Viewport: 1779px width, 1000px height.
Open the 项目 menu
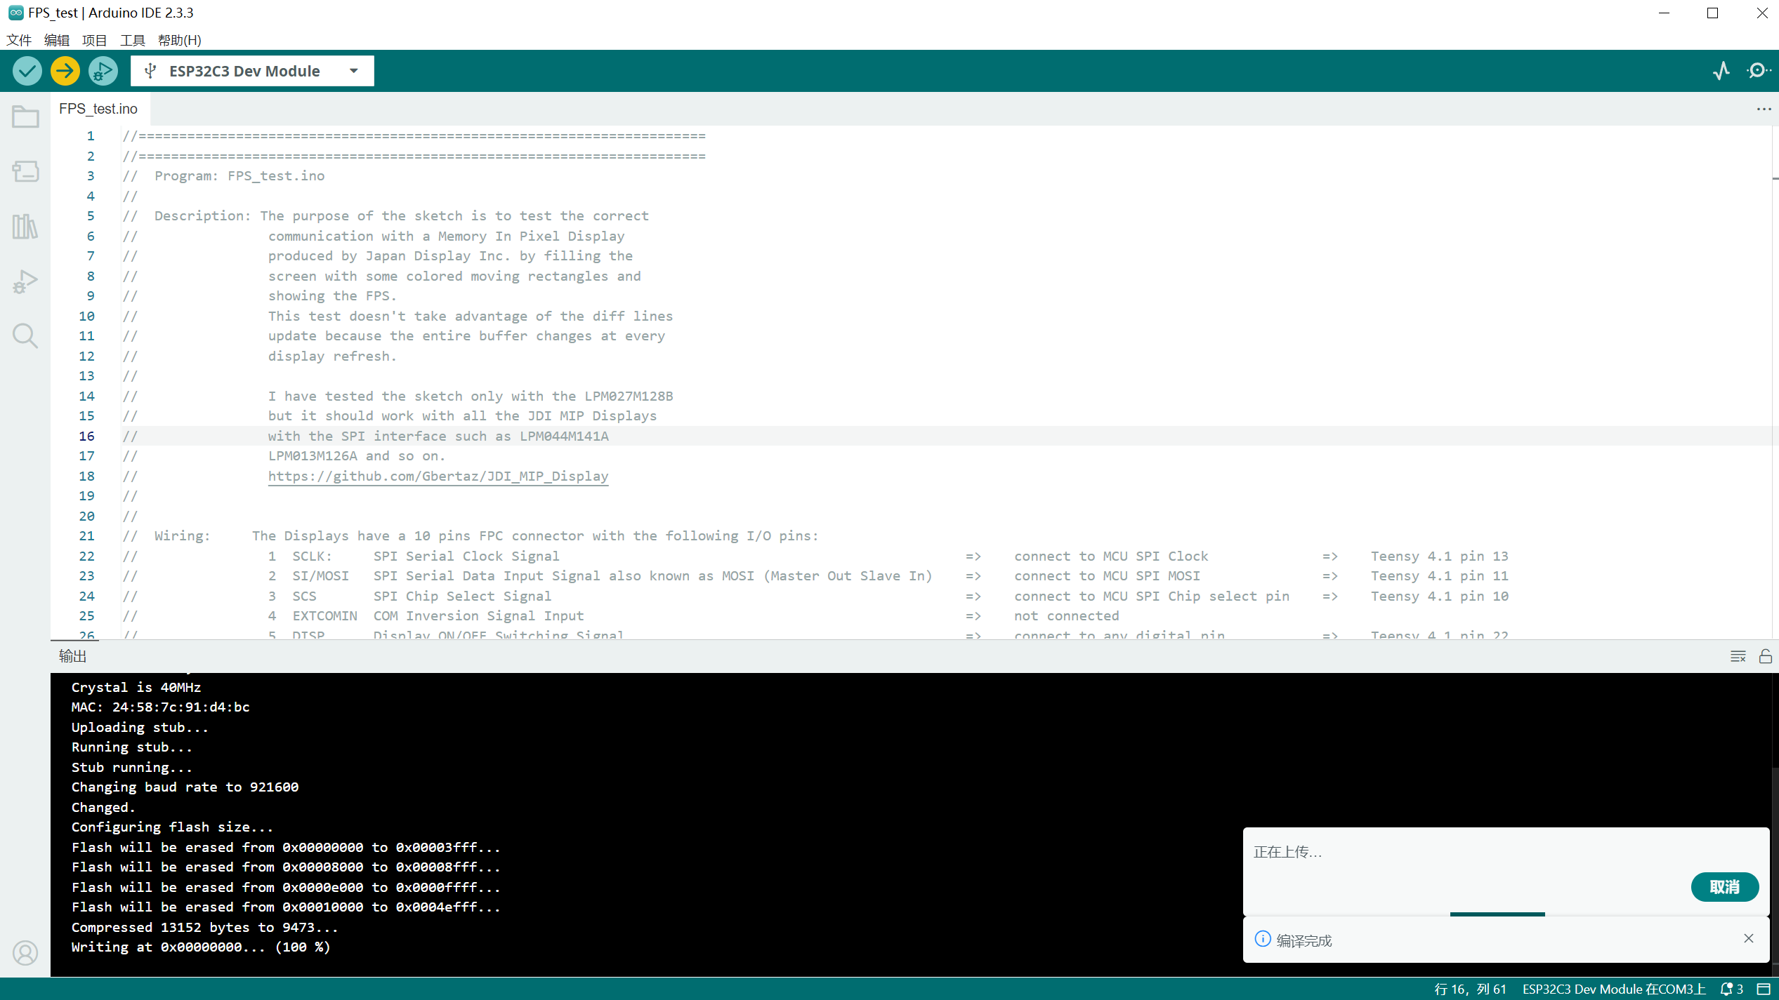coord(95,40)
